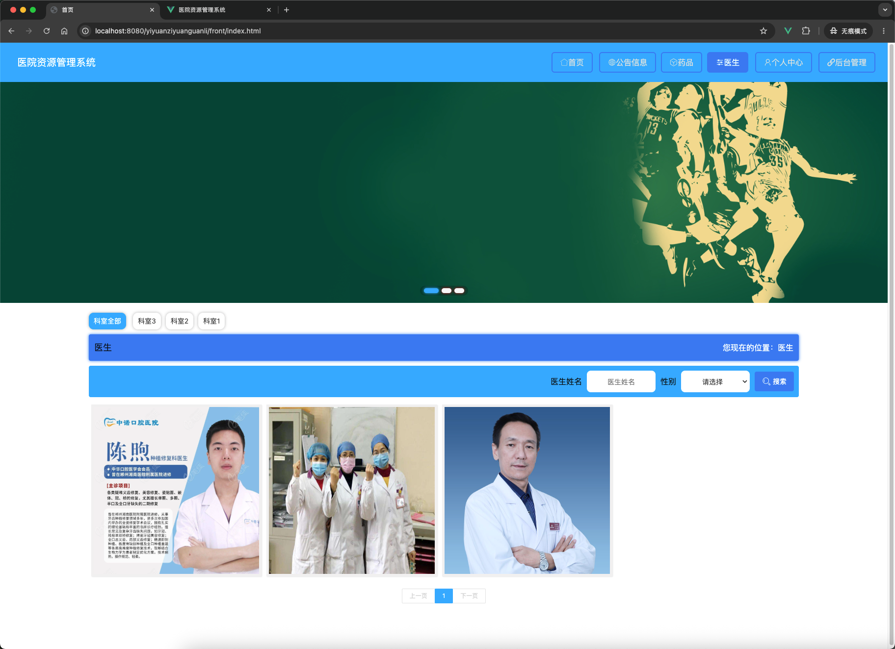Close the 医院资源管理系统 browser tab
This screenshot has height=649, width=895.
click(x=269, y=10)
